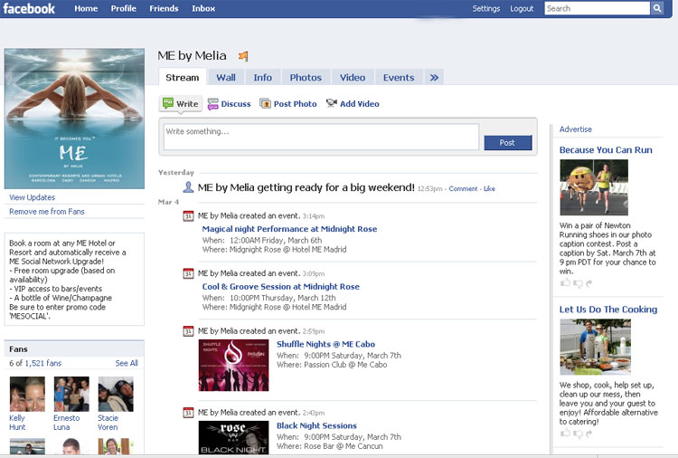Viewport: 678px width, 458px height.
Task: Click the Facebook logo in the header
Action: 29,9
